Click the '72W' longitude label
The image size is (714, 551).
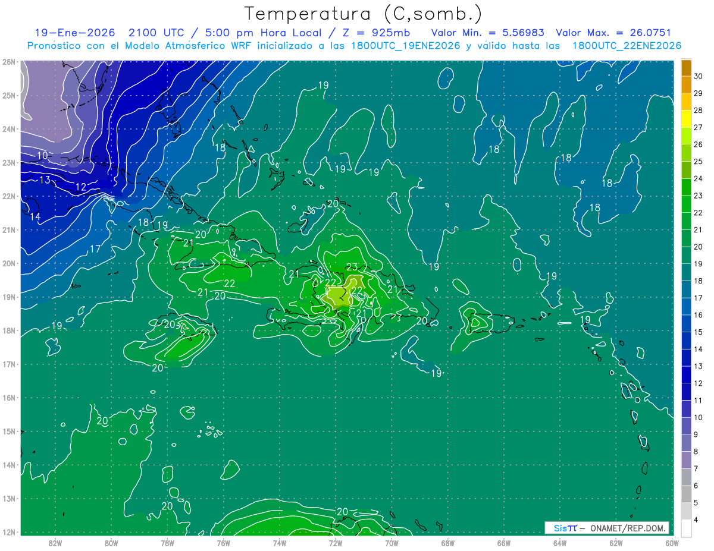coord(336,543)
